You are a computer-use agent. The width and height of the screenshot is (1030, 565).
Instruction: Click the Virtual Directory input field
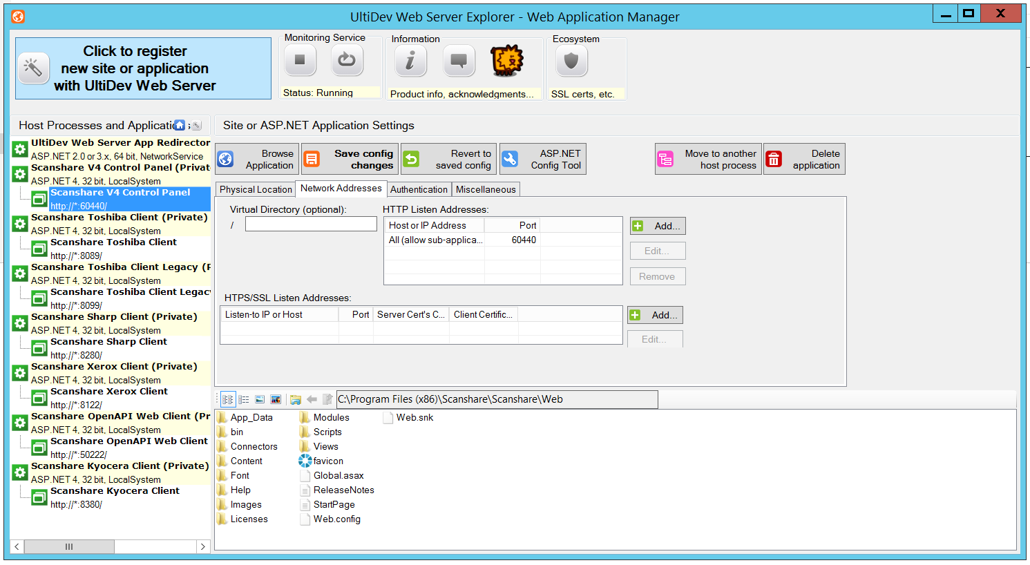[x=311, y=224]
